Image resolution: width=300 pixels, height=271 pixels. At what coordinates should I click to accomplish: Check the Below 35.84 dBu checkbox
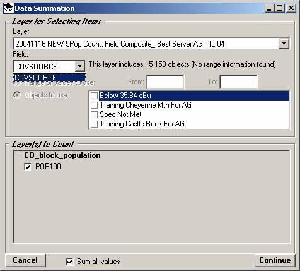click(94, 96)
